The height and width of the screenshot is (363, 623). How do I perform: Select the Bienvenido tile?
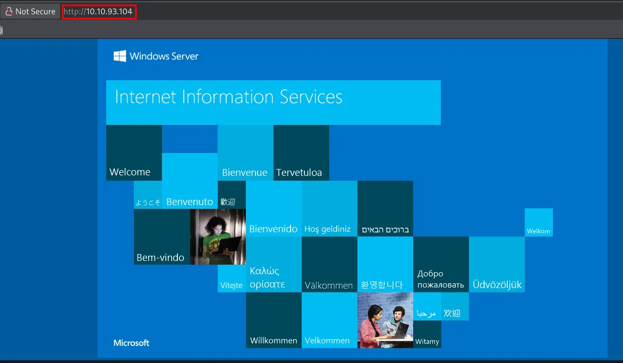(x=273, y=209)
